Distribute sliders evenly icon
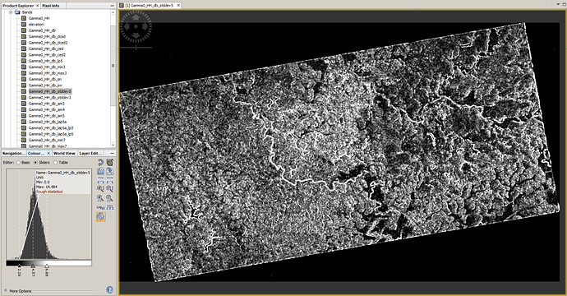567x296 pixels. [109, 207]
